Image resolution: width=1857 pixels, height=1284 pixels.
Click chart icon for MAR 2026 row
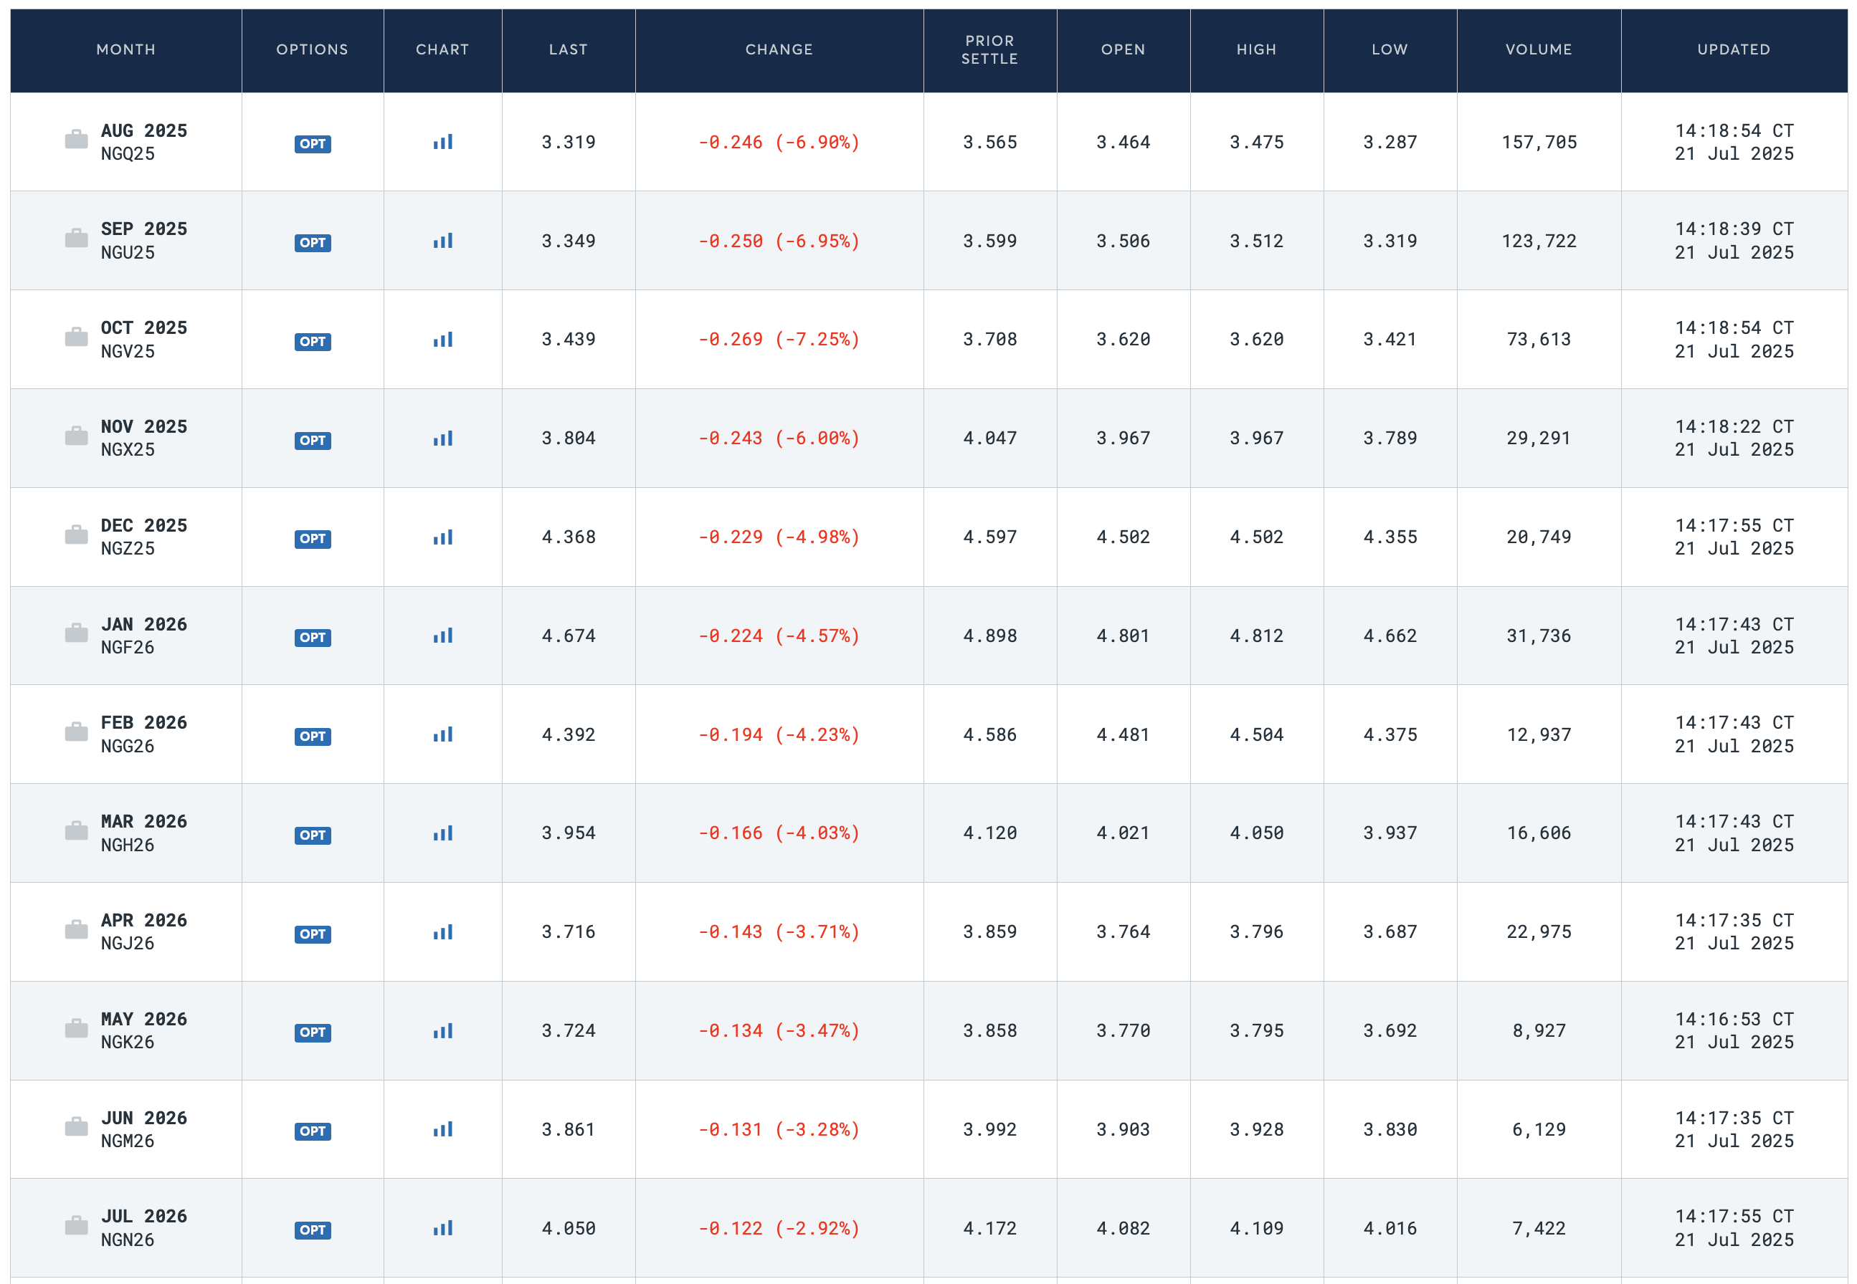tap(442, 834)
